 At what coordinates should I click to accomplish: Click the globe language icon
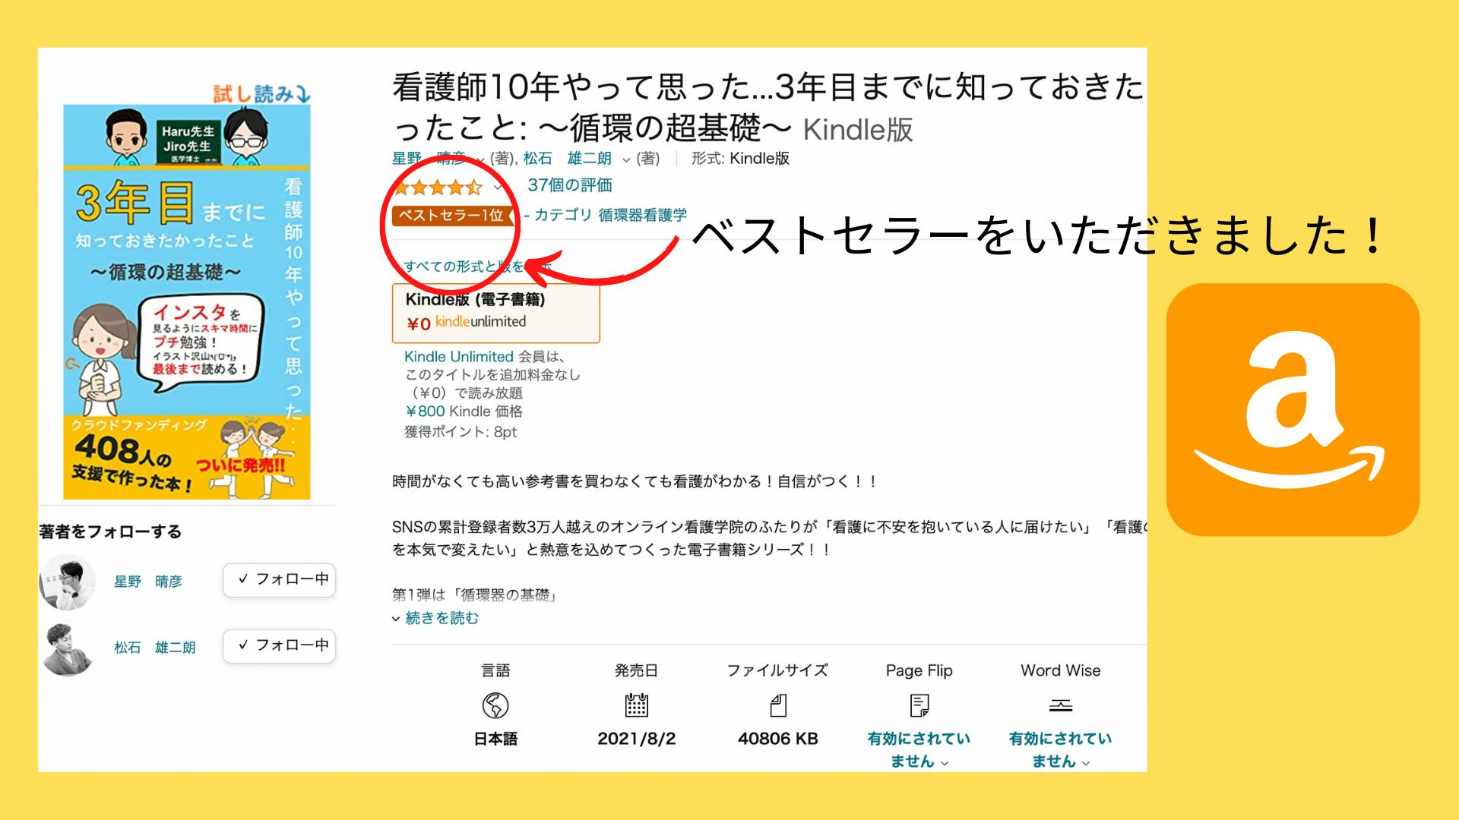495,705
